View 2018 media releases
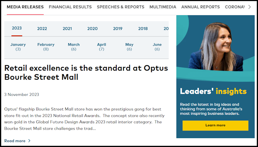The image size is (258, 147). click(143, 29)
